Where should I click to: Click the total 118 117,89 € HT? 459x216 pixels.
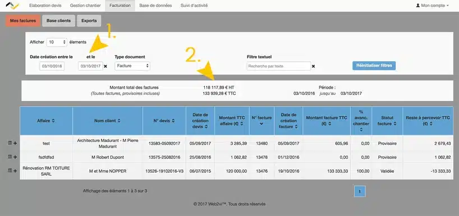click(x=219, y=87)
